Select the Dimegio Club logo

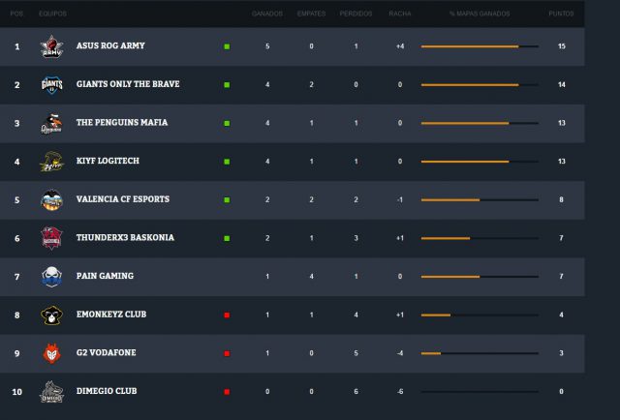[x=51, y=392]
